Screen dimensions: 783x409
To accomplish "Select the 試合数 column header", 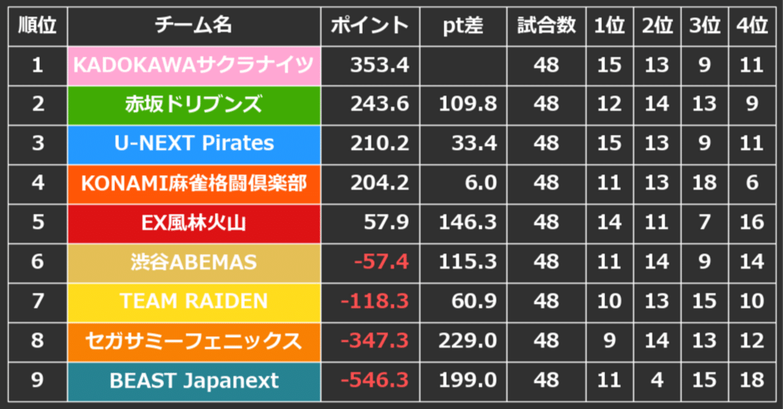I will click(546, 26).
